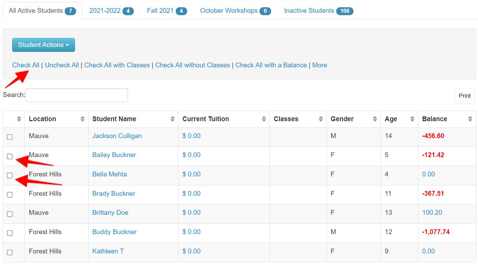Open the Student Actions dropdown
Viewport: 478px width, 264px height.
point(44,45)
